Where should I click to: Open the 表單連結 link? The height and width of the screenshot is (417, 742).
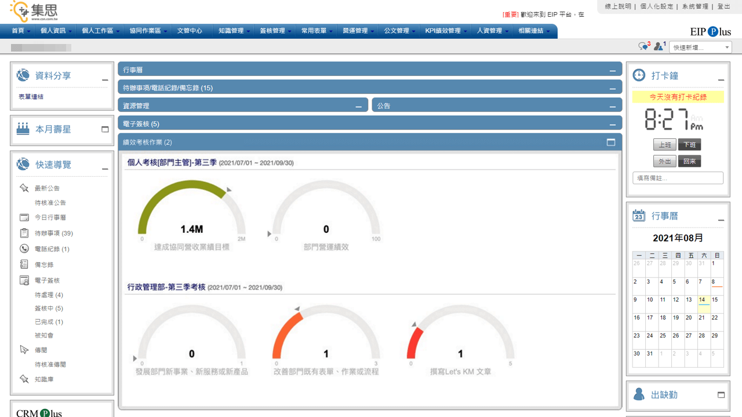click(31, 97)
